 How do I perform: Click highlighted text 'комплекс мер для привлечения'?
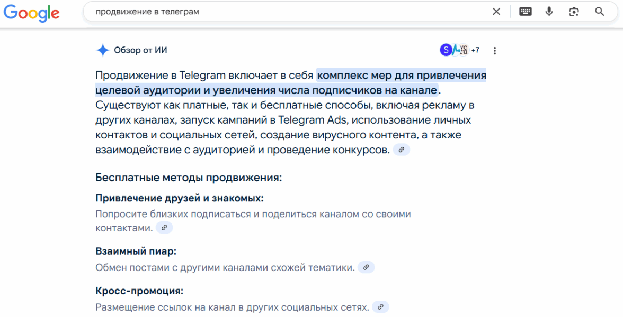click(402, 75)
